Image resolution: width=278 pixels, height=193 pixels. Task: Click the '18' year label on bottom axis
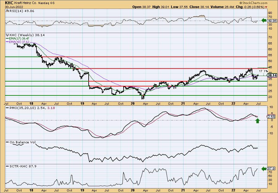point(32,190)
